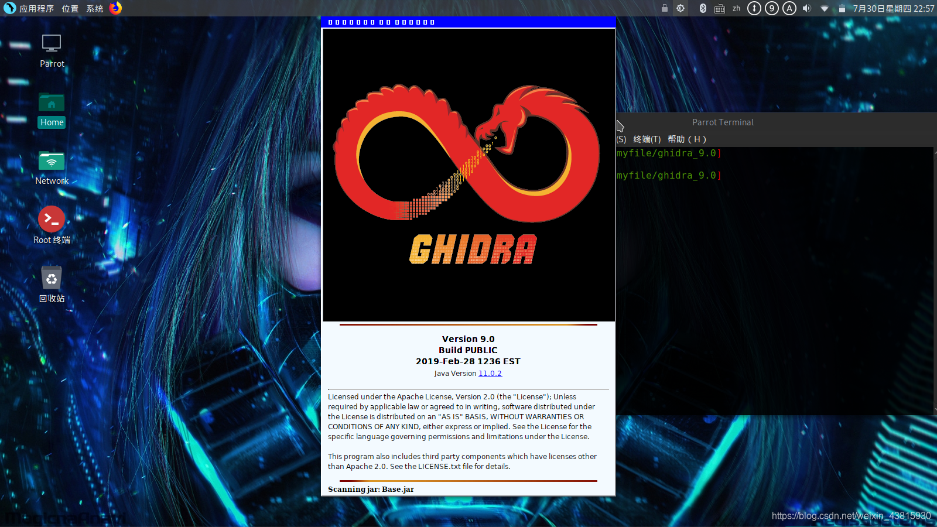The width and height of the screenshot is (937, 527).
Task: Click the Parrot logo in the top panel
Action: (9, 8)
